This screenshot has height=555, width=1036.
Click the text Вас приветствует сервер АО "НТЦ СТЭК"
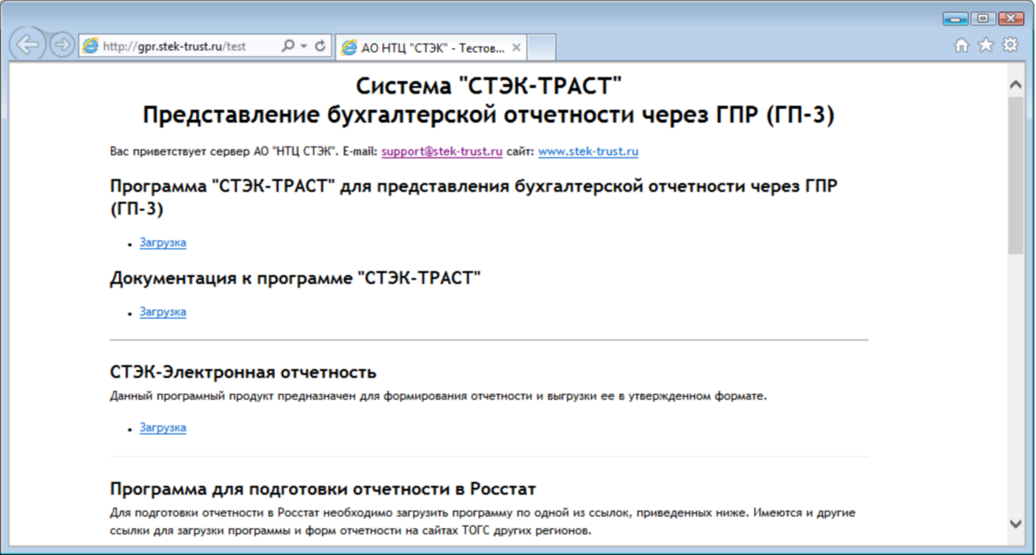(225, 152)
